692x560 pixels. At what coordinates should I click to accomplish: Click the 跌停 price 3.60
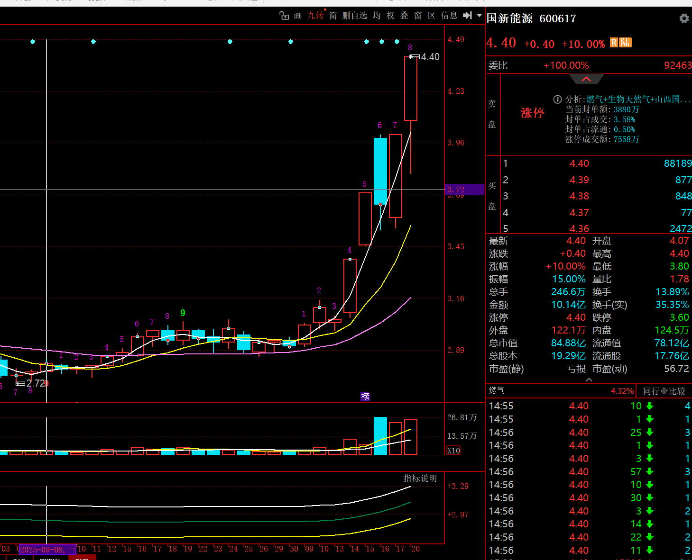coord(679,317)
